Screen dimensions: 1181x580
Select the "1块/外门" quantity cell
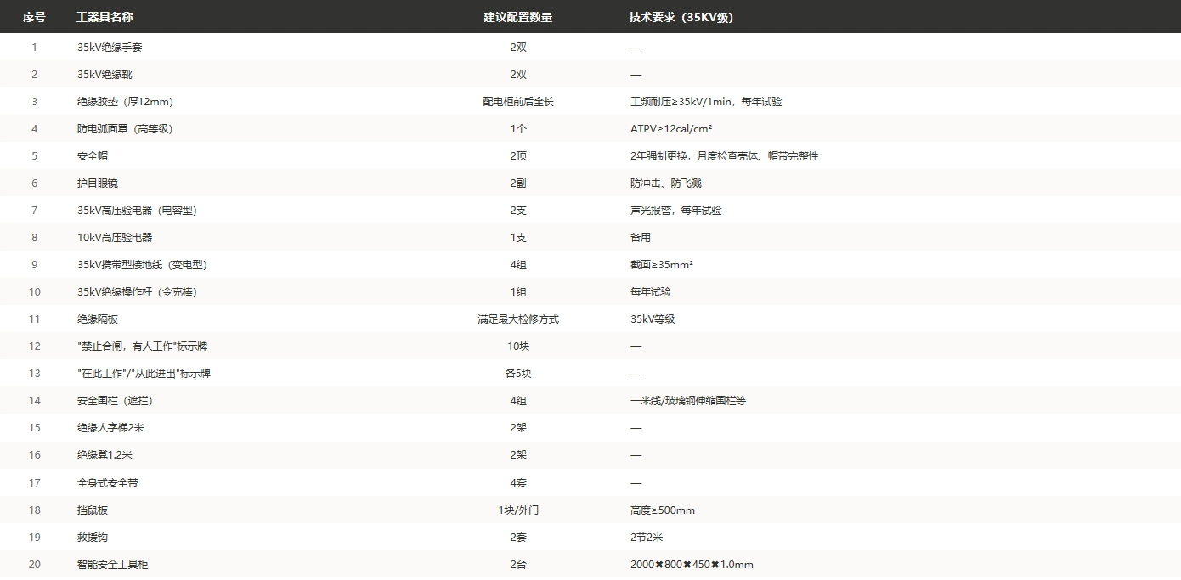(518, 510)
